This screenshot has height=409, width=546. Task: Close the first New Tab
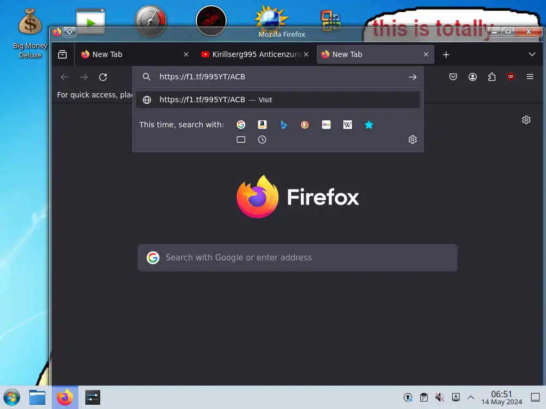(x=186, y=55)
